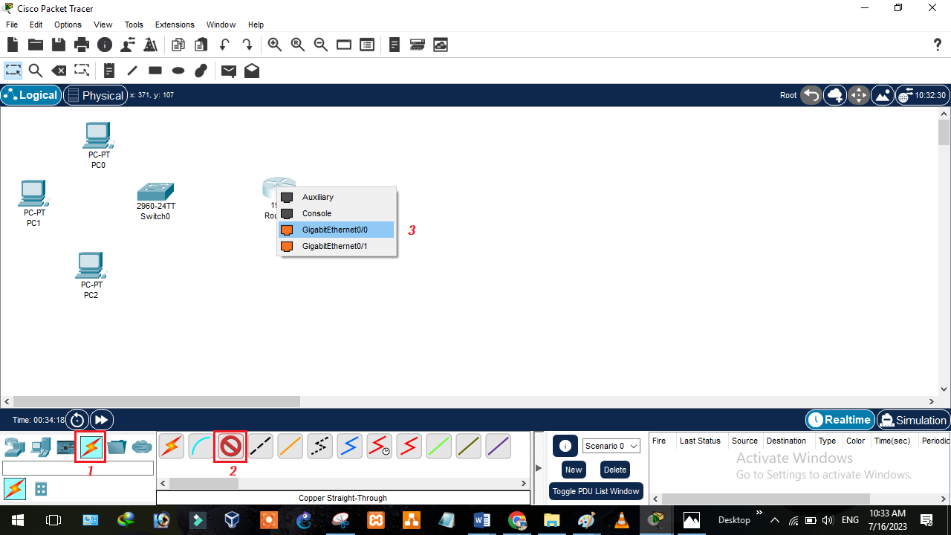The image size is (951, 535).
Task: Click the Delete scenario button
Action: (x=614, y=470)
